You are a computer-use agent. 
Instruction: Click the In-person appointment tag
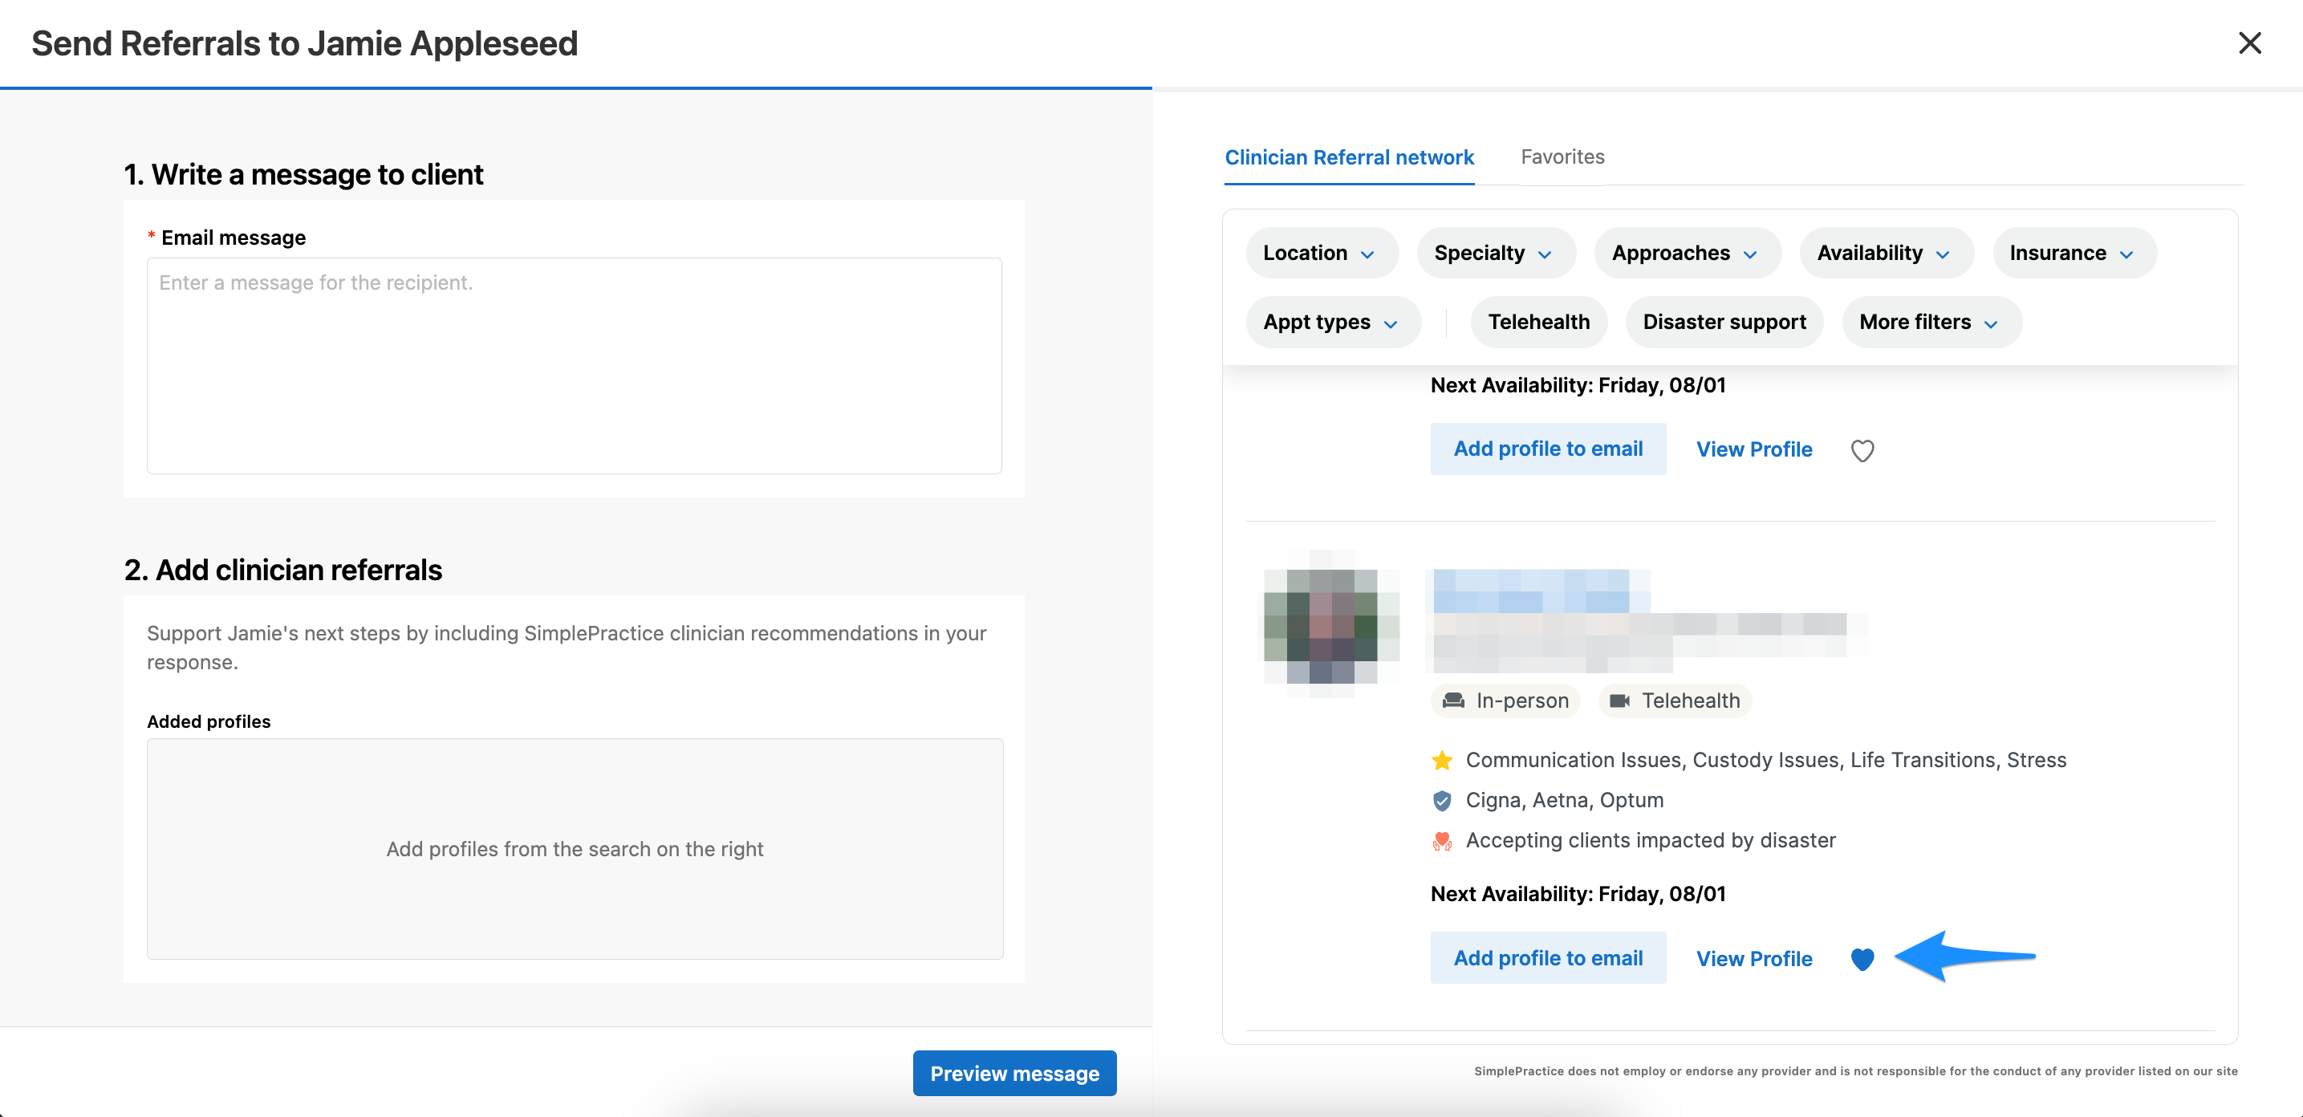point(1505,701)
